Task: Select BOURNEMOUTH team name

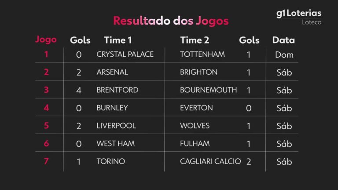Action: [208, 90]
